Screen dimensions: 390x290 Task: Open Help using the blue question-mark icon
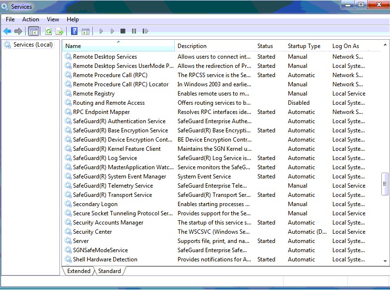74,31
